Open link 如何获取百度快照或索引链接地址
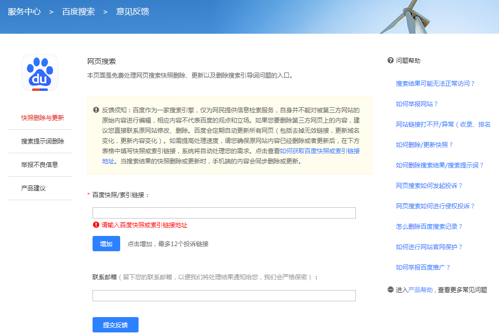The width and height of the screenshot is (499, 336). (320, 151)
